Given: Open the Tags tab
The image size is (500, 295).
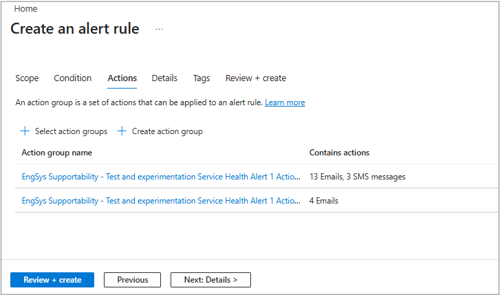Looking at the screenshot, I should pos(202,78).
